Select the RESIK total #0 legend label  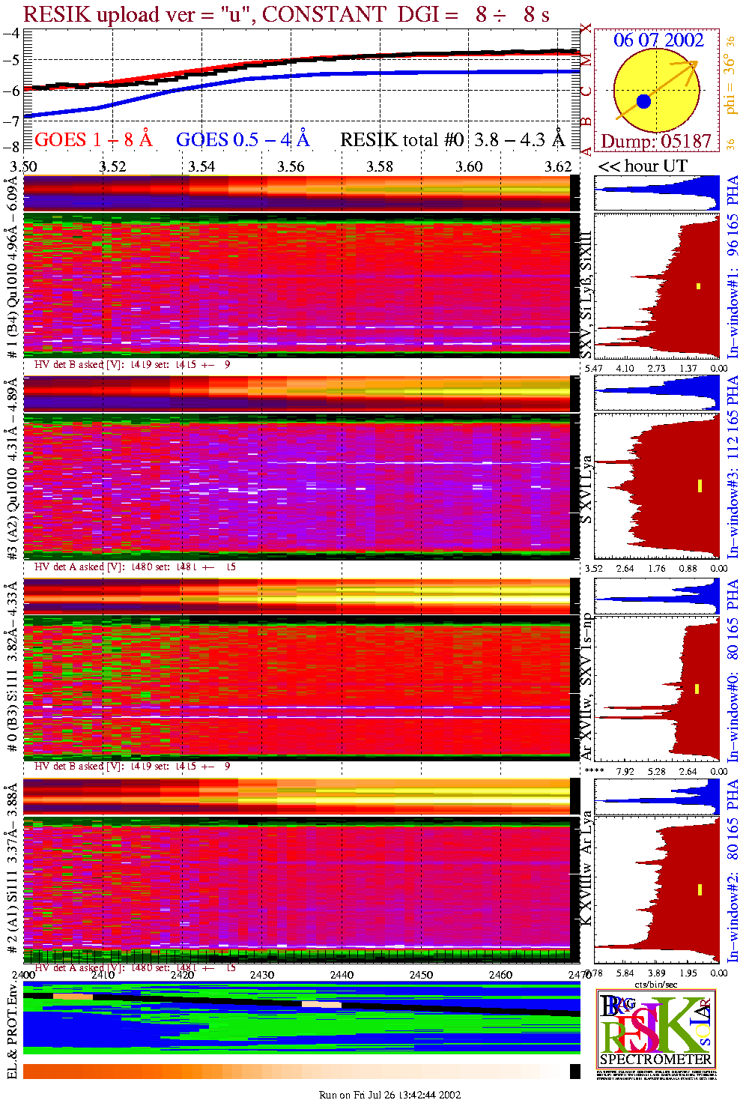pyautogui.click(x=452, y=140)
